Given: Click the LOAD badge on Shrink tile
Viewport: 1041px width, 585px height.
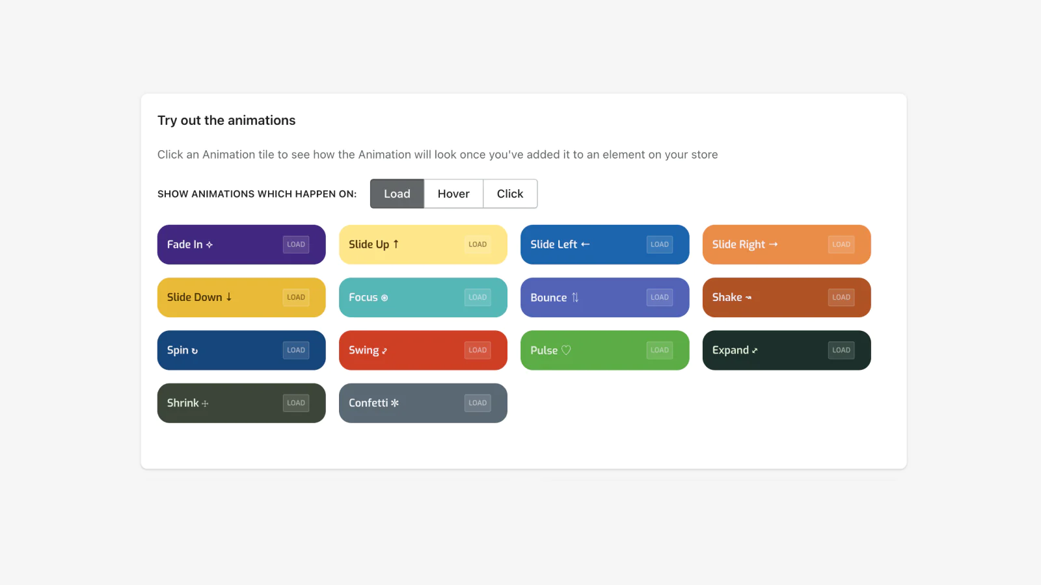Looking at the screenshot, I should click(x=296, y=403).
